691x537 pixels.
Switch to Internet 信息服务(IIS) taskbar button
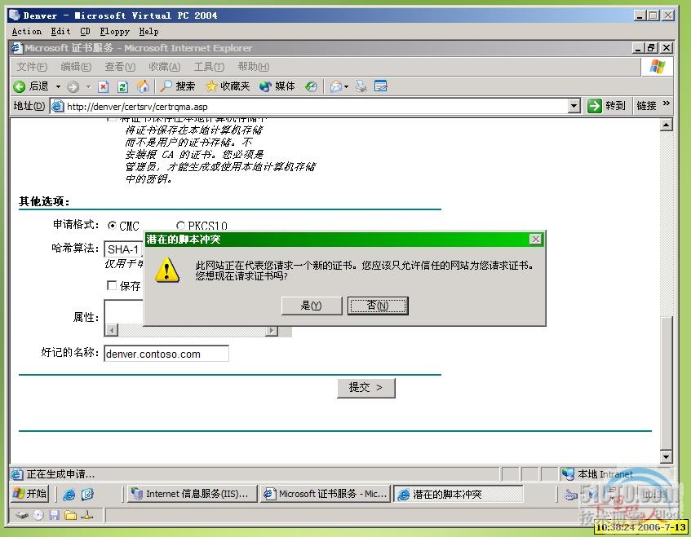[x=191, y=495]
